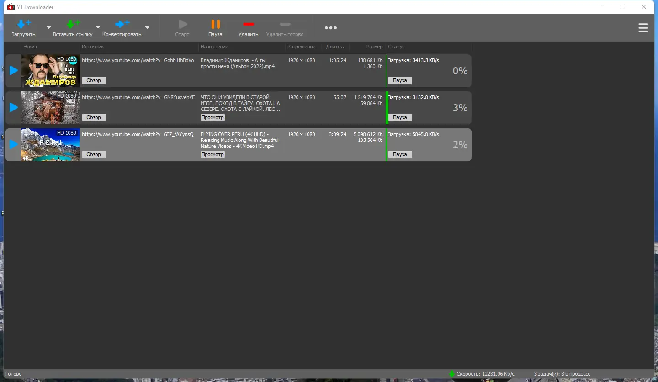Click Обзор button in the СТАРОЙ ИЗБЕ row
The width and height of the screenshot is (658, 382).
(94, 117)
